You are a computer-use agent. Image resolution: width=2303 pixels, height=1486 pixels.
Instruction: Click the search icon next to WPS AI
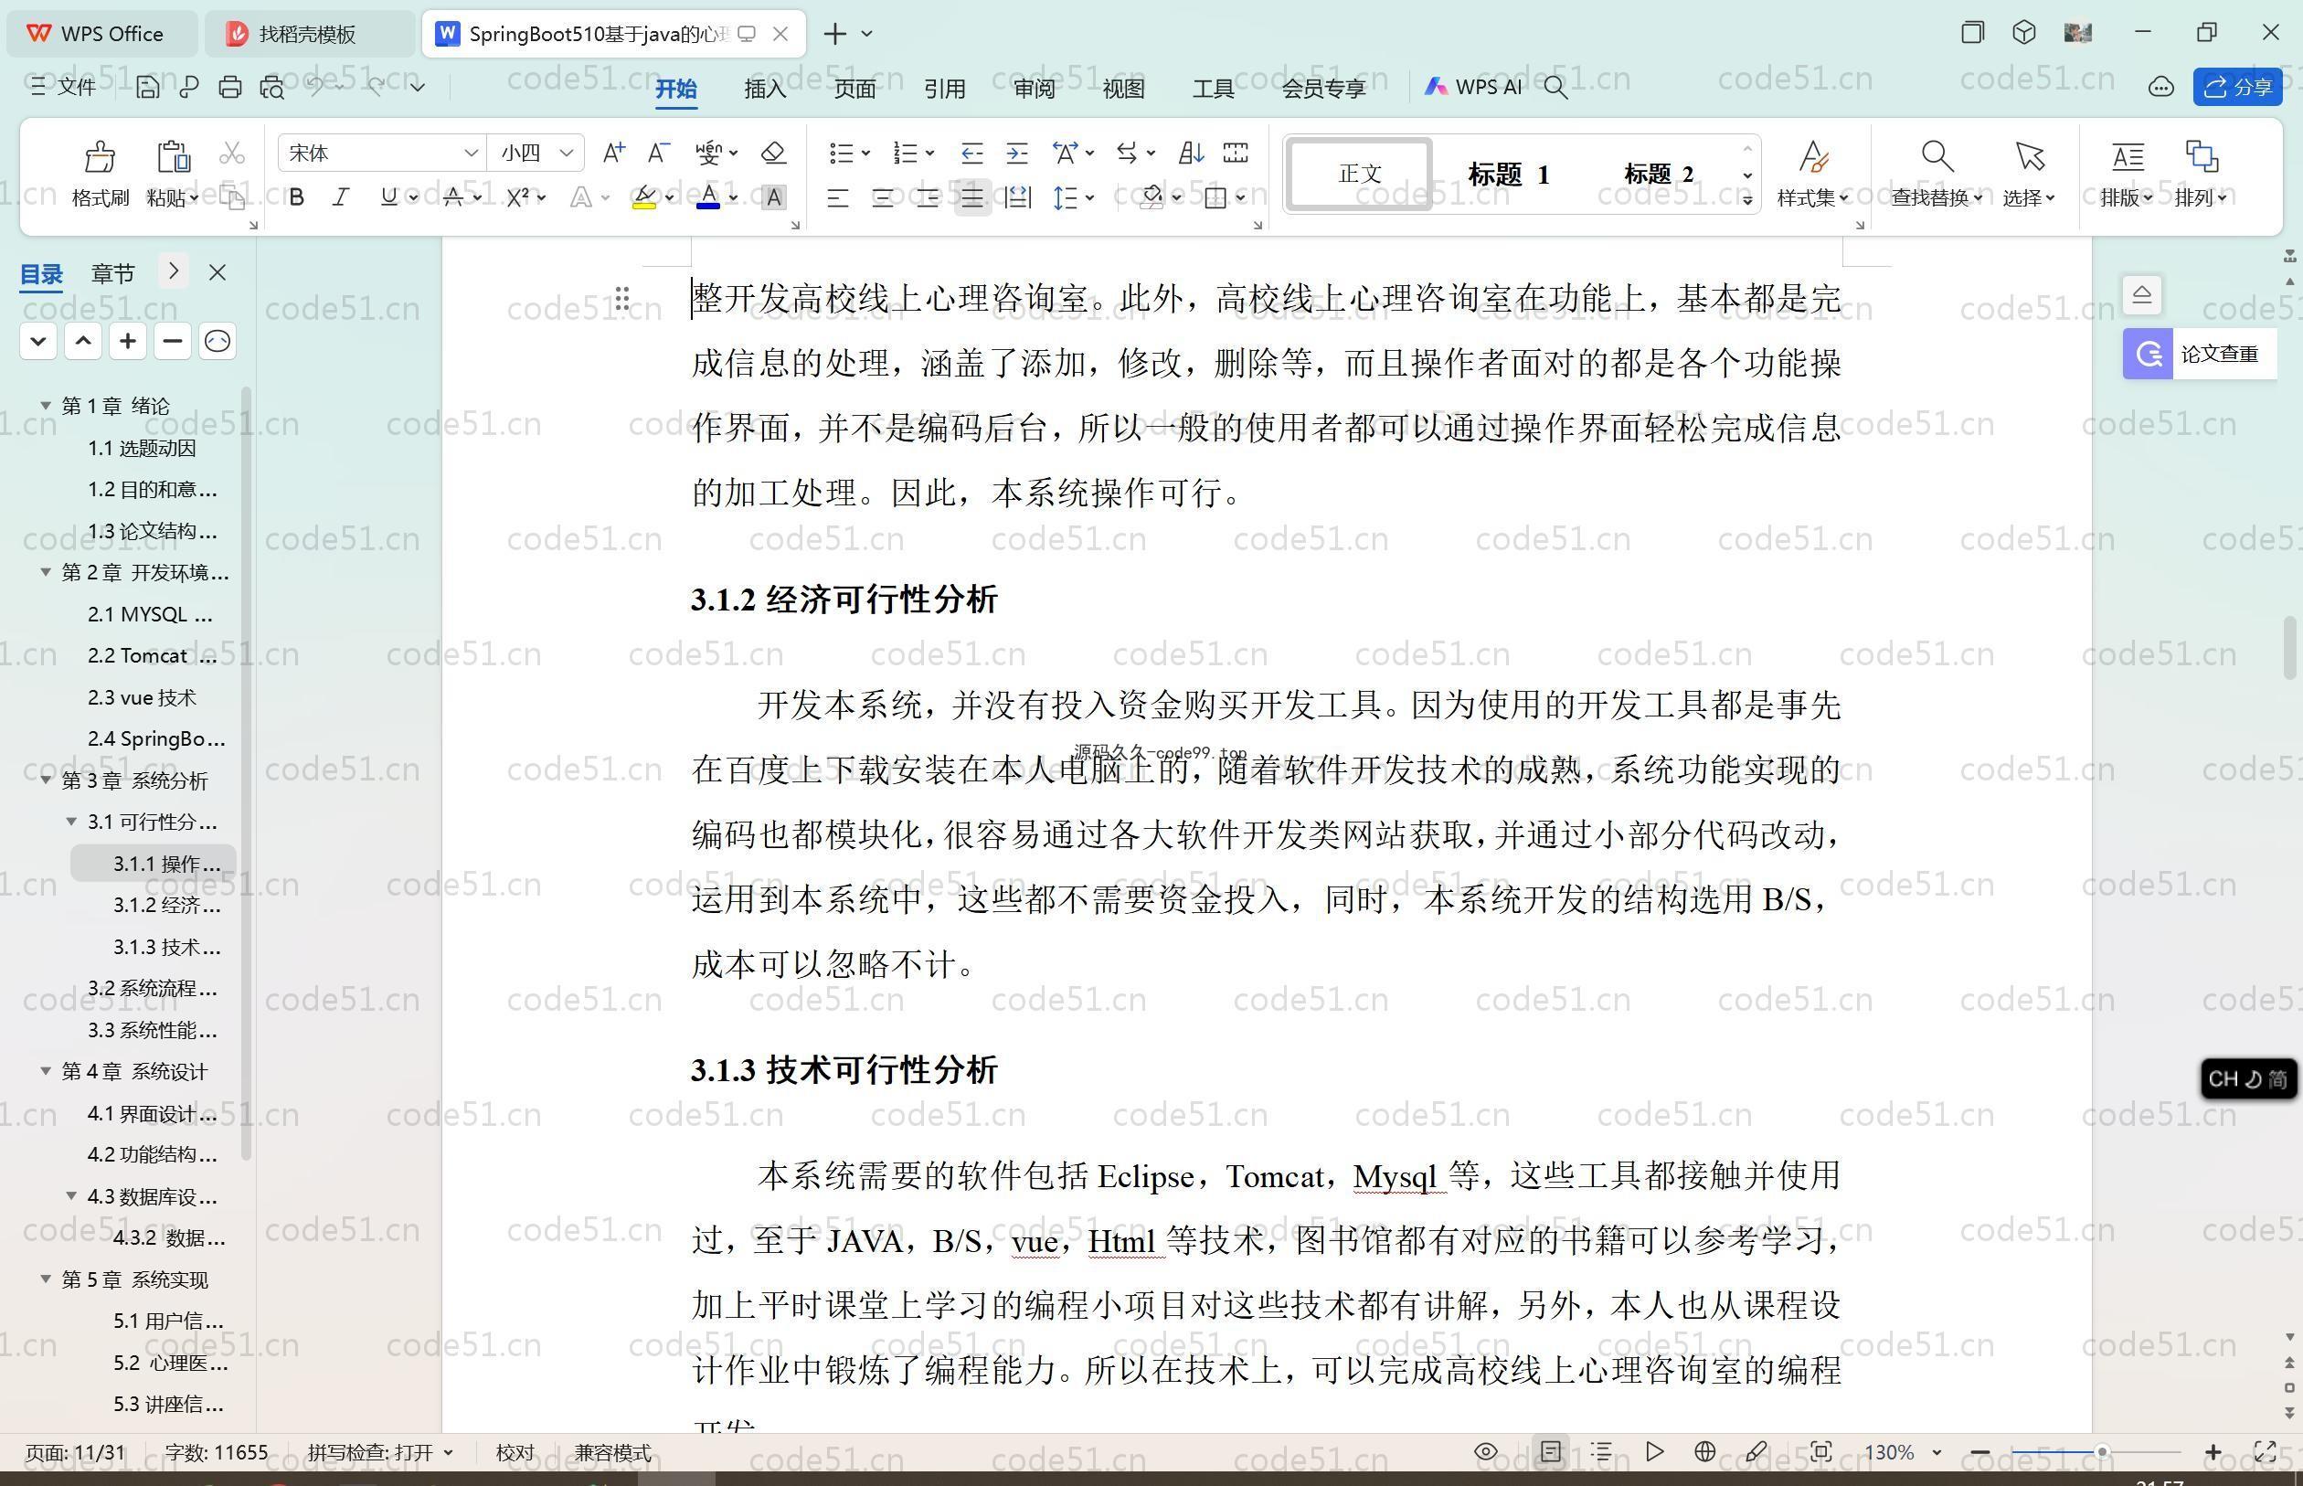(x=1555, y=87)
